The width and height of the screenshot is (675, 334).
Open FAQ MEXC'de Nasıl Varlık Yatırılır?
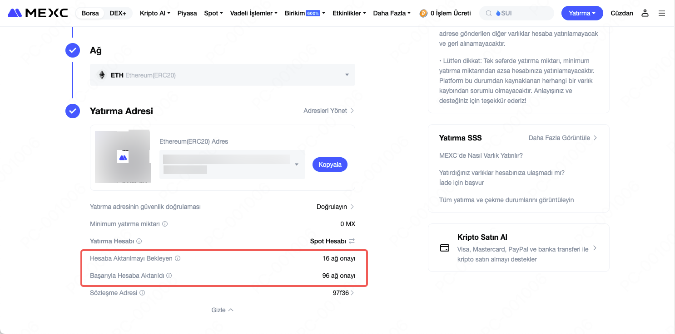pyautogui.click(x=481, y=155)
